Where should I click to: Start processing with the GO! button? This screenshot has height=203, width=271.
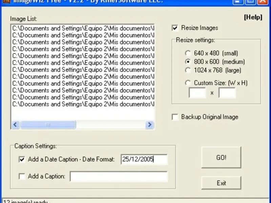pyautogui.click(x=221, y=157)
